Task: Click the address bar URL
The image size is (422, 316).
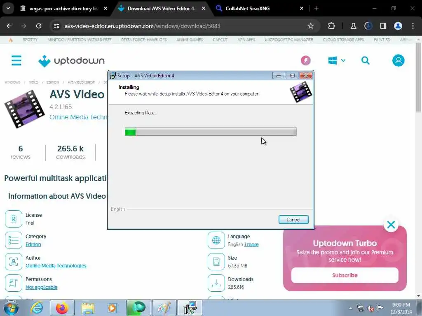Action: point(142,26)
